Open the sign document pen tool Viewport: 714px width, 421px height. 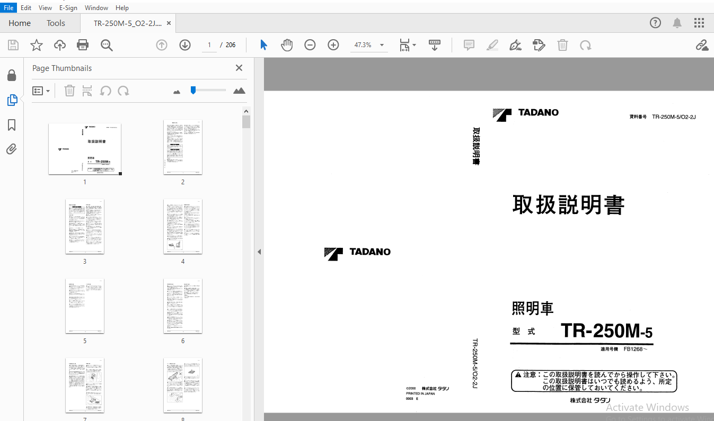(x=515, y=45)
